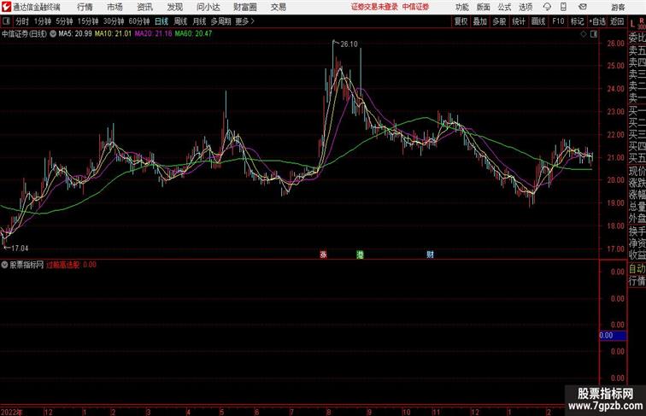
Task: Click the 过龄底选股 indicator name
Action: click(62, 265)
